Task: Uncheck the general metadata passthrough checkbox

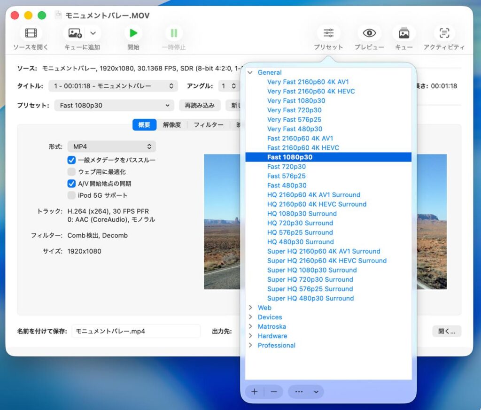Action: [71, 160]
